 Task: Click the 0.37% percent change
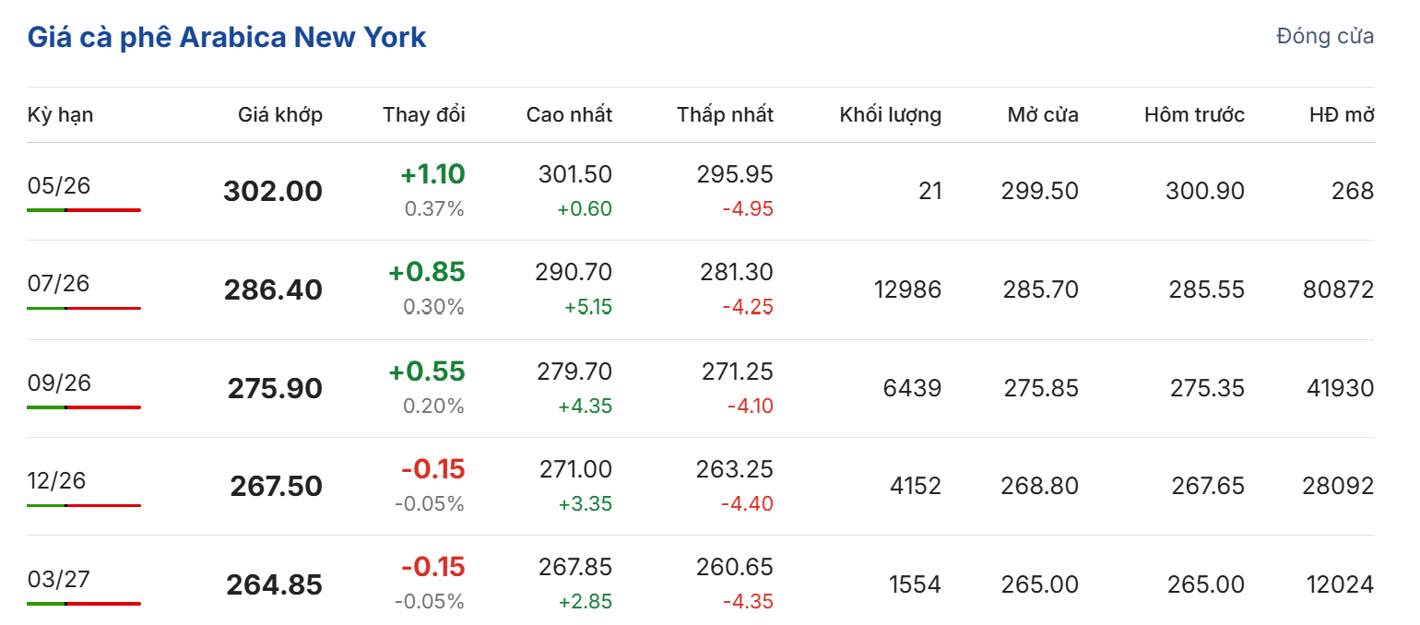434,209
